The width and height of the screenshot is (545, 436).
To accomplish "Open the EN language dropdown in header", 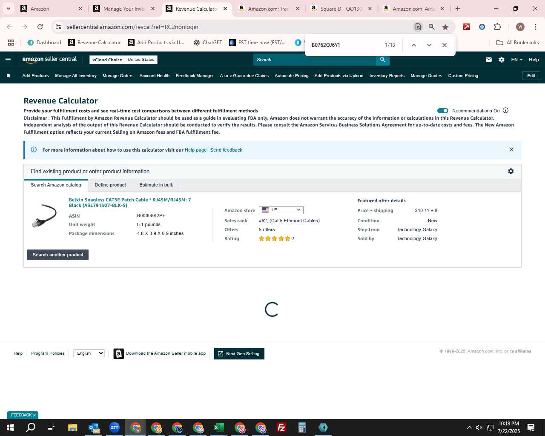I will click(516, 60).
